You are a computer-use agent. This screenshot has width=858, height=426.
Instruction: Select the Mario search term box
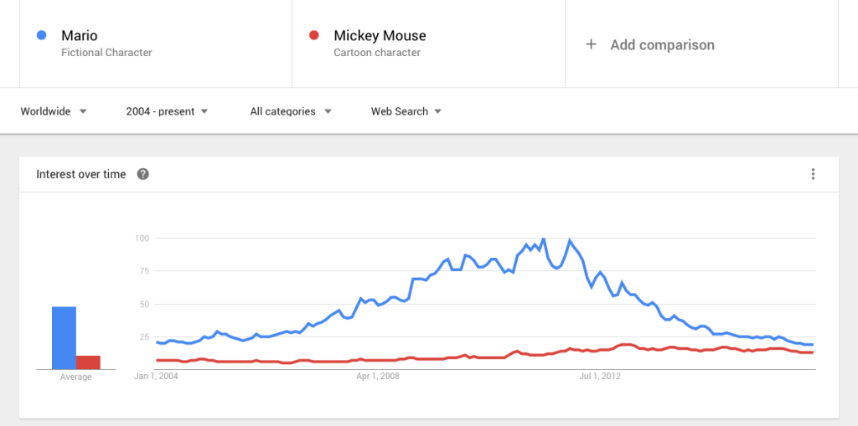click(155, 44)
